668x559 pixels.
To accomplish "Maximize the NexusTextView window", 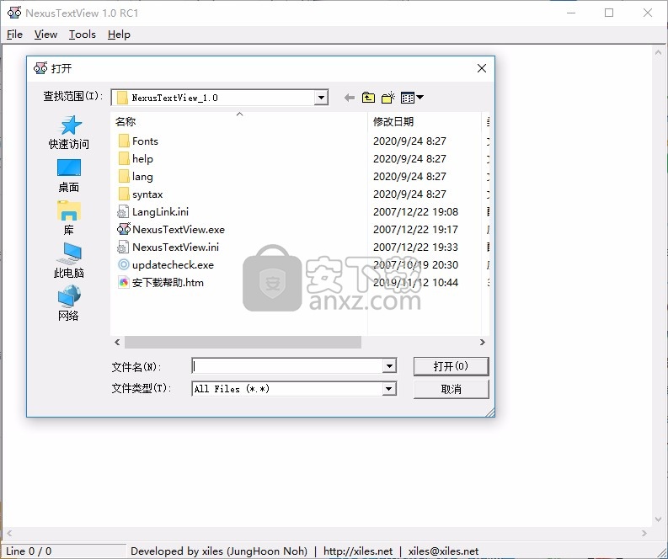I will tap(609, 13).
